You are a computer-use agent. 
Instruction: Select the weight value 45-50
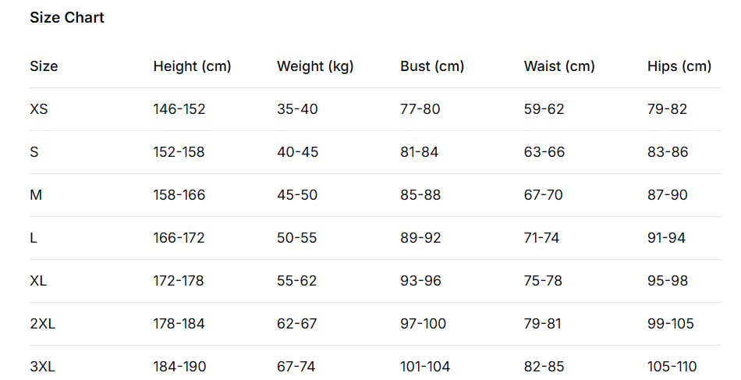click(297, 195)
